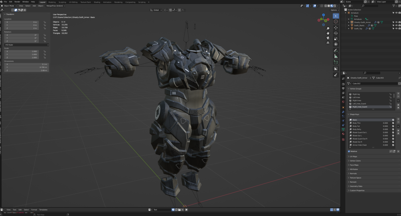Toggle visibility eye of Outfit_Top
Image resolution: width=401 pixels, height=216 pixels.
click(396, 29)
